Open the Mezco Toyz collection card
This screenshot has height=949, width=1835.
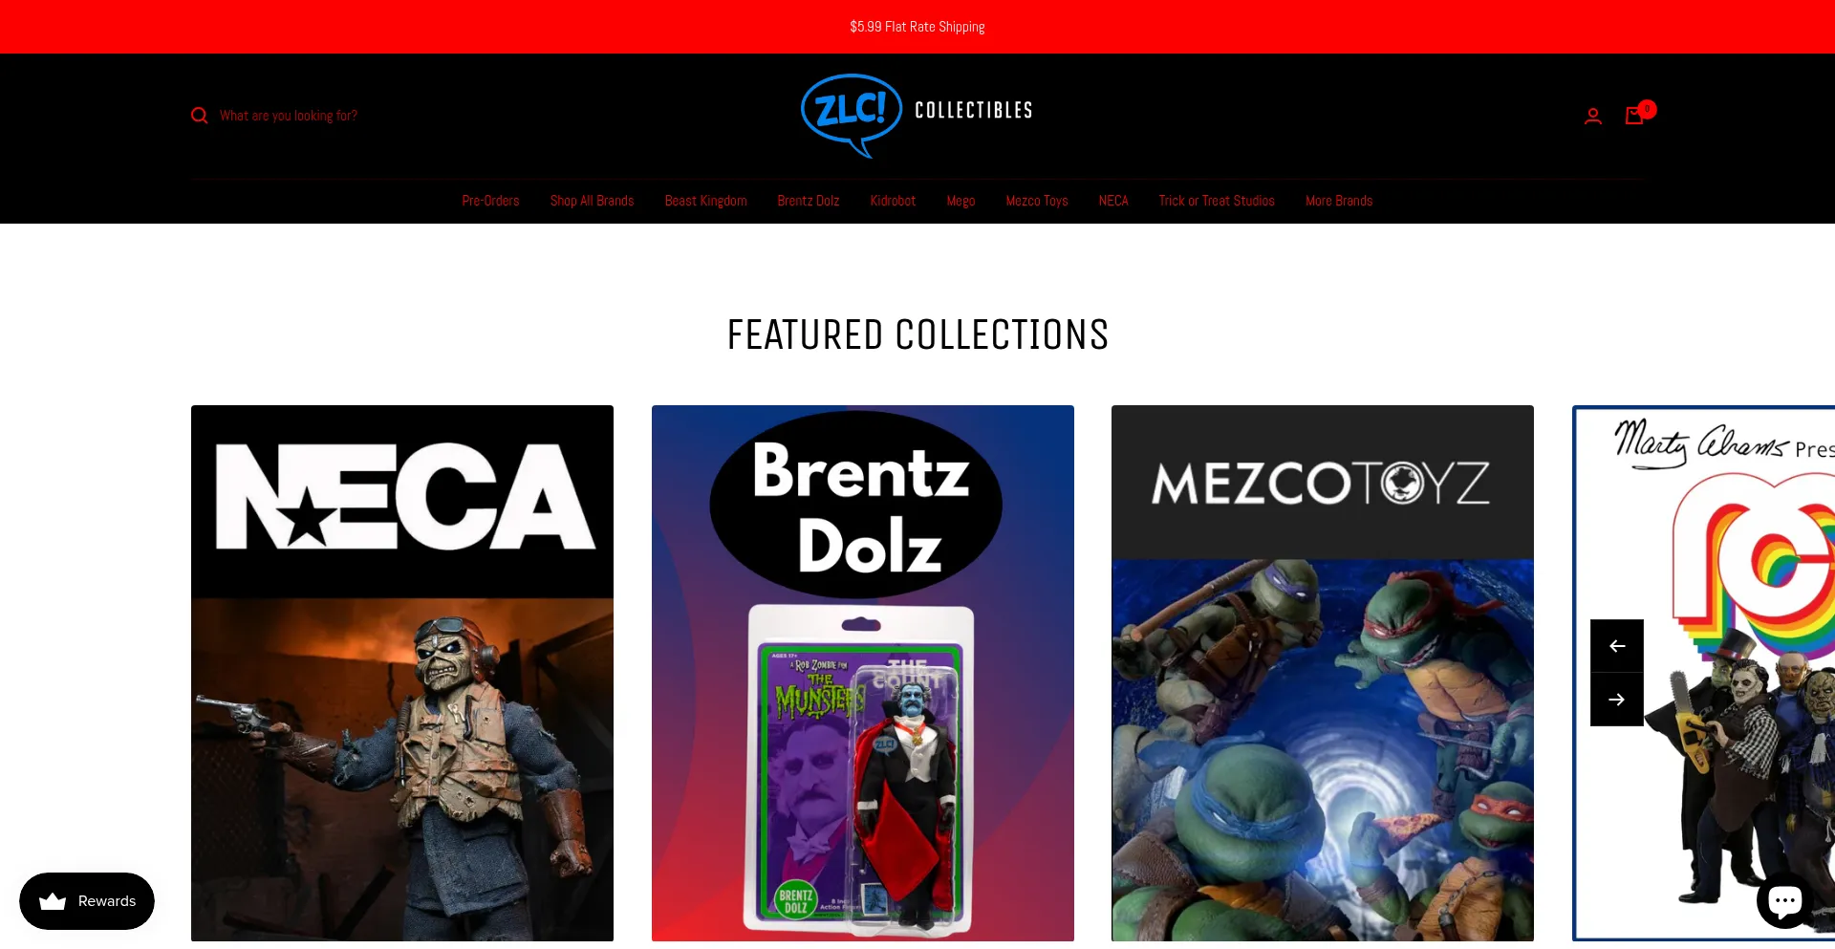coord(1323,673)
